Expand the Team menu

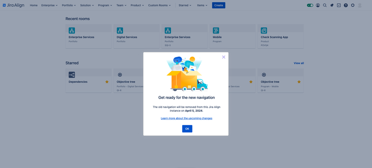click(x=121, y=5)
